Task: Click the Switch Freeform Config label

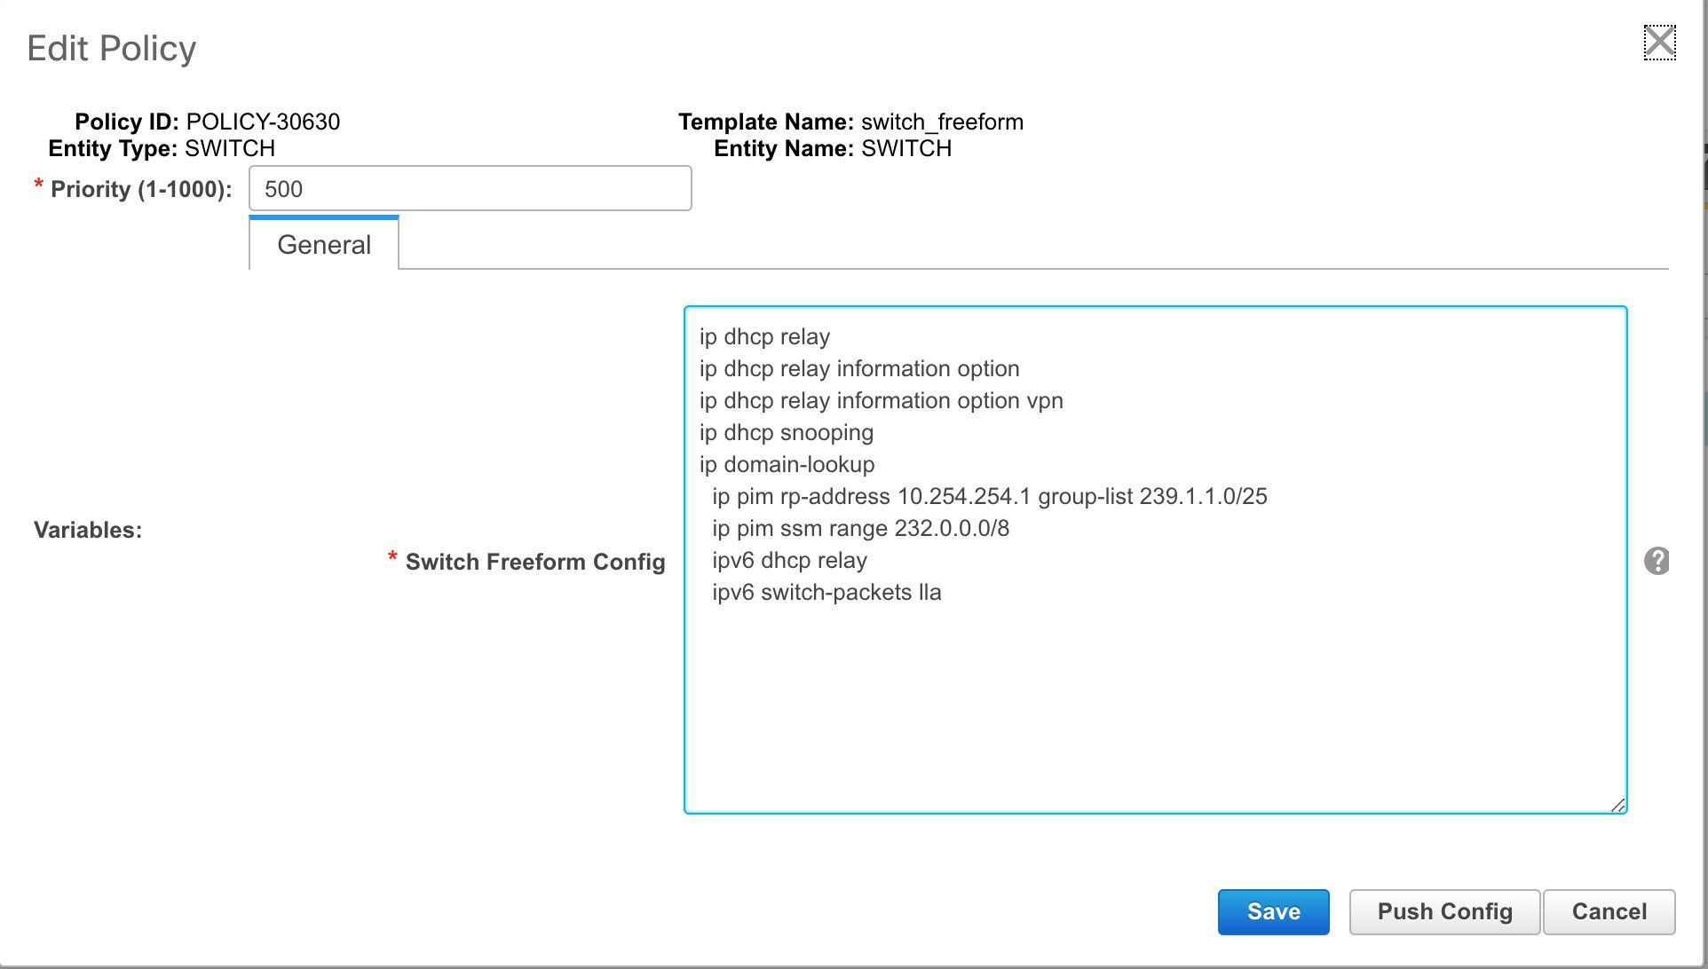Action: (x=535, y=562)
